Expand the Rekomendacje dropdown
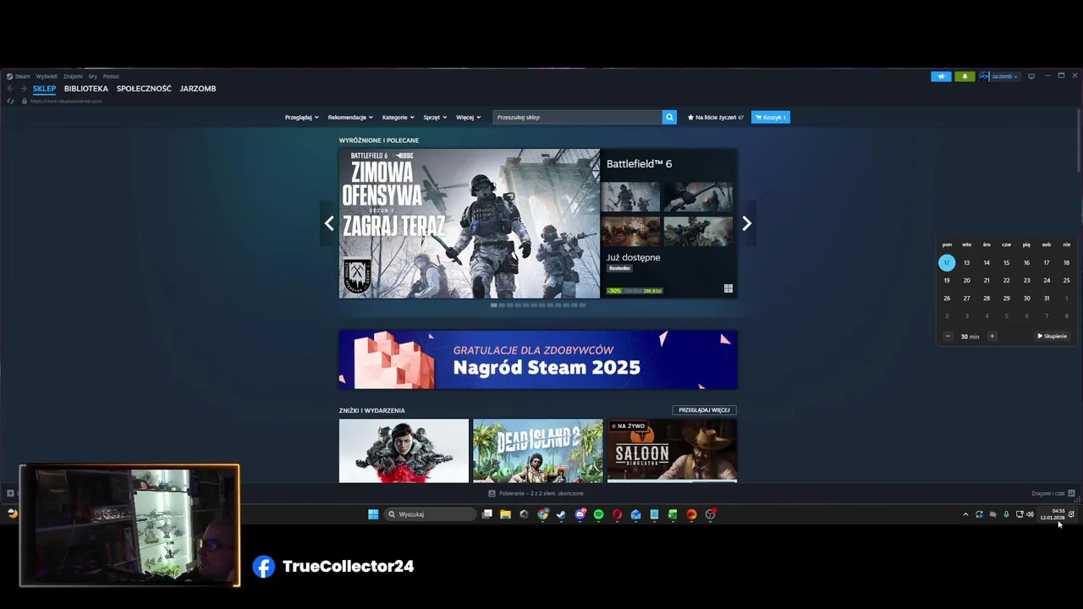The width and height of the screenshot is (1083, 609). pyautogui.click(x=350, y=118)
